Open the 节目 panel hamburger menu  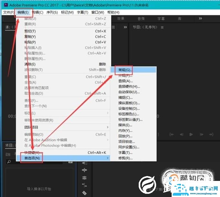(162, 27)
